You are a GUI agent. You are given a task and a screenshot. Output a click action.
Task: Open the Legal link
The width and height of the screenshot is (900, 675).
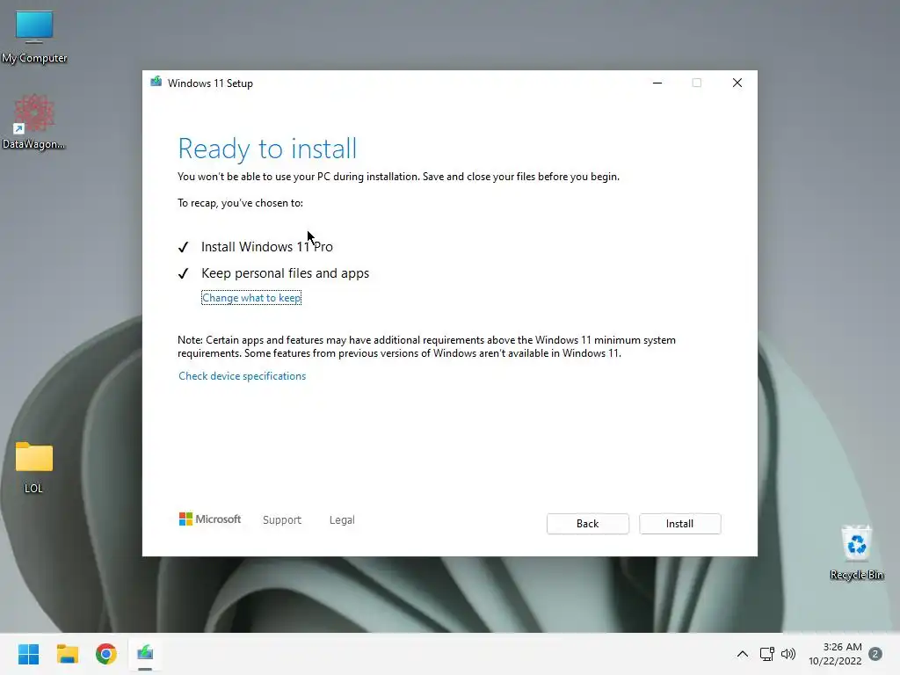pyautogui.click(x=342, y=520)
